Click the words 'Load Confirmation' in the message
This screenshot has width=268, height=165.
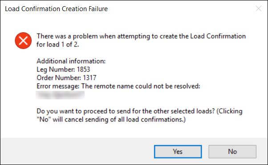[218, 36]
